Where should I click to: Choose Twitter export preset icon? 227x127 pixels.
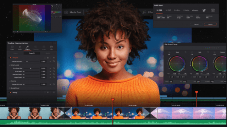pyautogui.click(x=204, y=10)
